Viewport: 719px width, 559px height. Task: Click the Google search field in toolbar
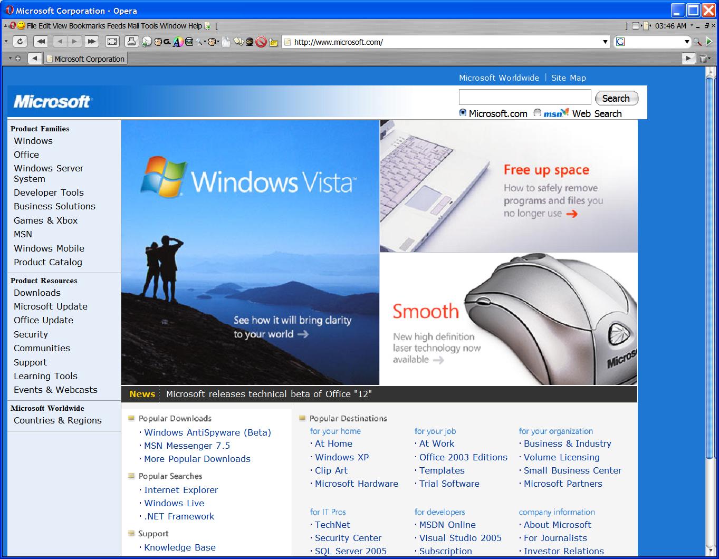(653, 42)
